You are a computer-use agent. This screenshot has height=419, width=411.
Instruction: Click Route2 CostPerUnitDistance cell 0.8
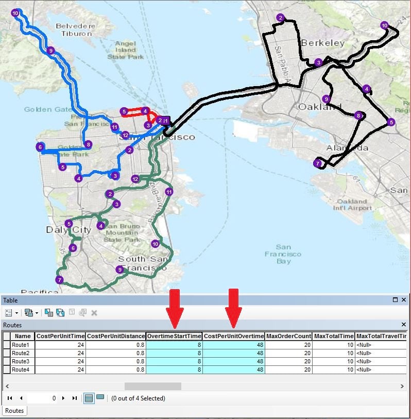click(116, 353)
